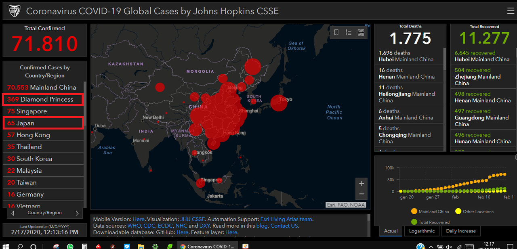517x249 pixels.
Task: Show the map legend list icon
Action: coord(349,33)
